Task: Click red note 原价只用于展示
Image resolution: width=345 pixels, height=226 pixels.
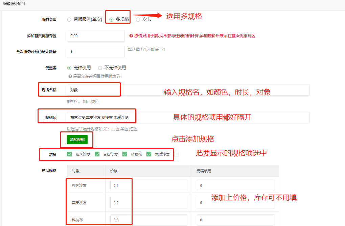Action: [194, 35]
